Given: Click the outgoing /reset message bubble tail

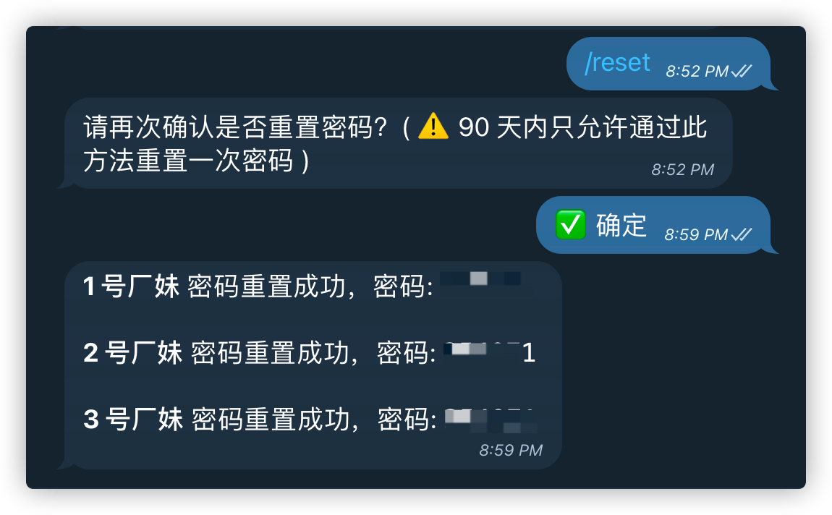Looking at the screenshot, I should tap(772, 85).
